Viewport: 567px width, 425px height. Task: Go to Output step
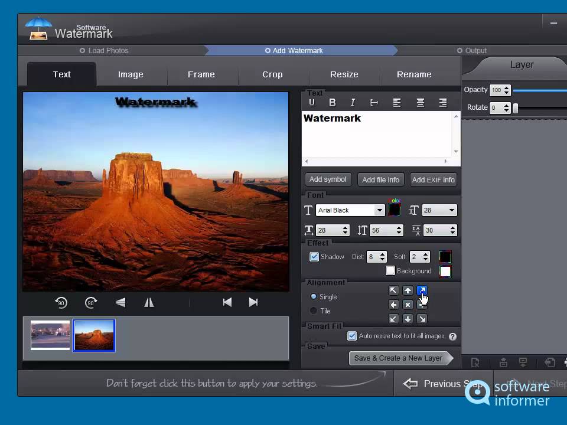point(472,51)
